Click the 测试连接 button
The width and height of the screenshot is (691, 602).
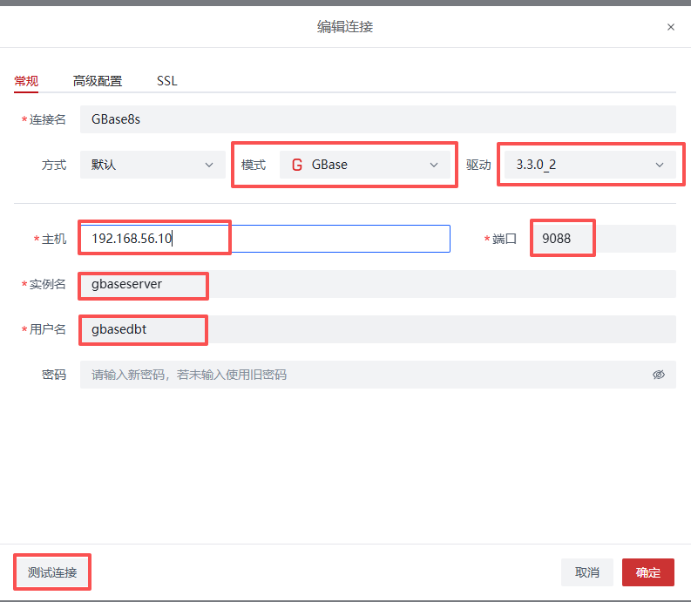(52, 572)
